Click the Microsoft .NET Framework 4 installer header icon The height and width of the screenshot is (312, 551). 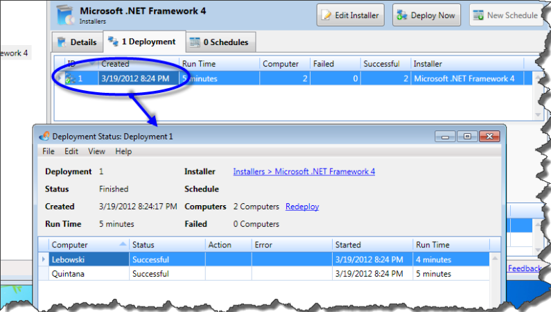pyautogui.click(x=66, y=15)
